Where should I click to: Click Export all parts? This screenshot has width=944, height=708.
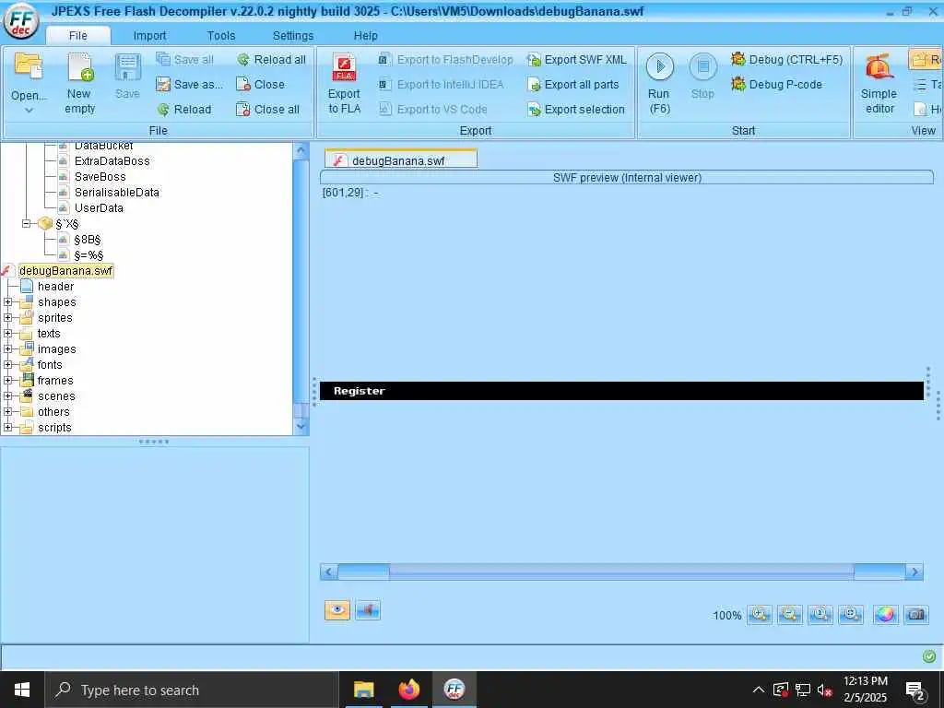tap(573, 84)
